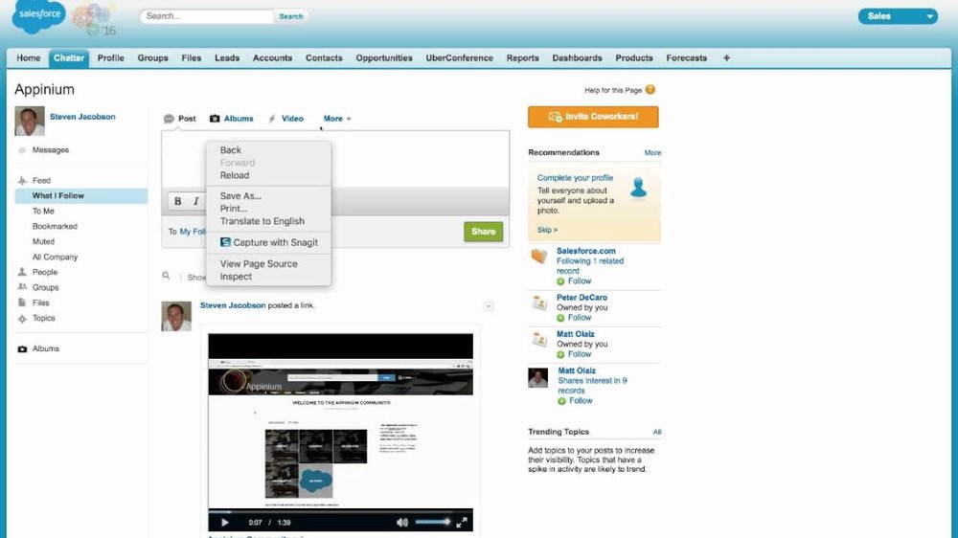Screen dimensions: 958x538
Task: Click the header Search button
Action: tap(291, 16)
